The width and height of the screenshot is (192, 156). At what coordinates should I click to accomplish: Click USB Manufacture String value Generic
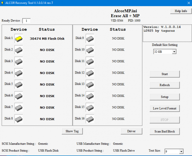point(118,144)
